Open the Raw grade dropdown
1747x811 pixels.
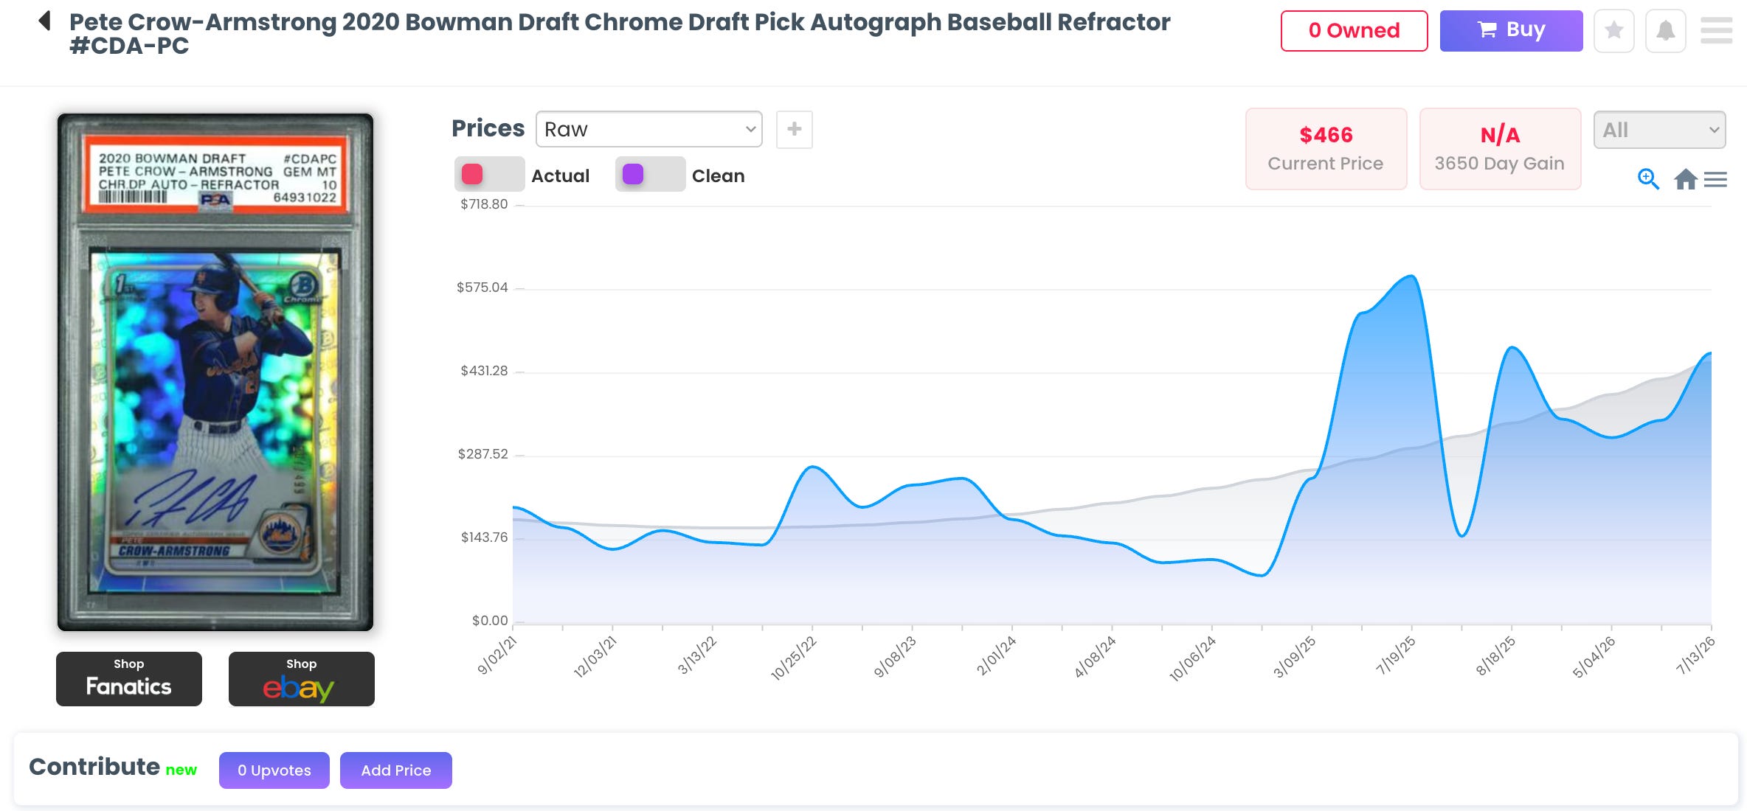coord(649,130)
